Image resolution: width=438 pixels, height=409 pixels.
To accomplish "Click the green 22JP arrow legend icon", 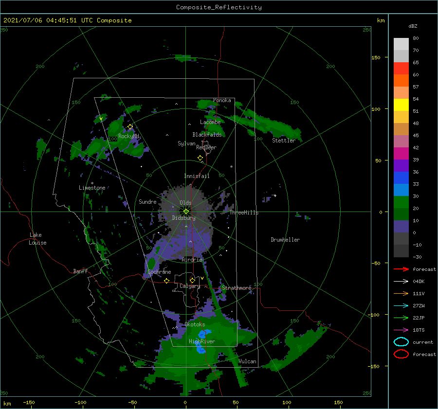I will (401, 318).
